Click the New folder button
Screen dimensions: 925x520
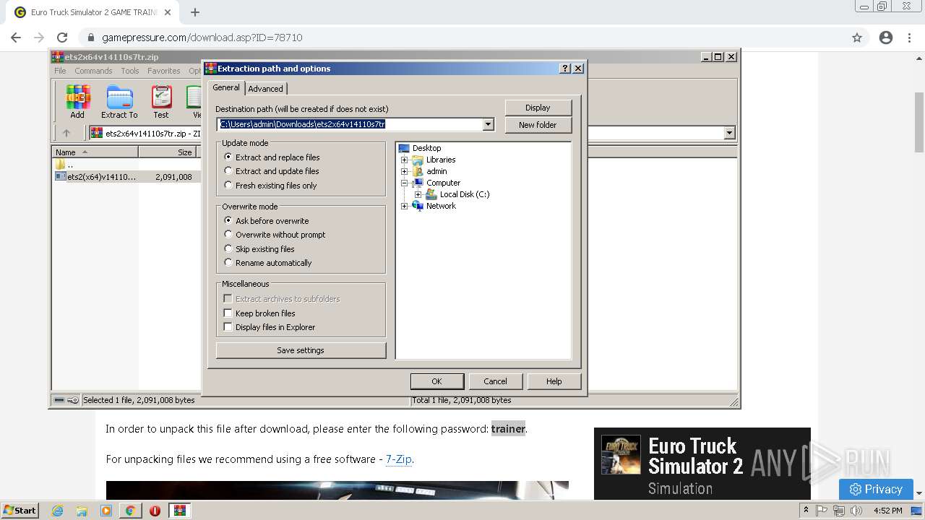(538, 125)
